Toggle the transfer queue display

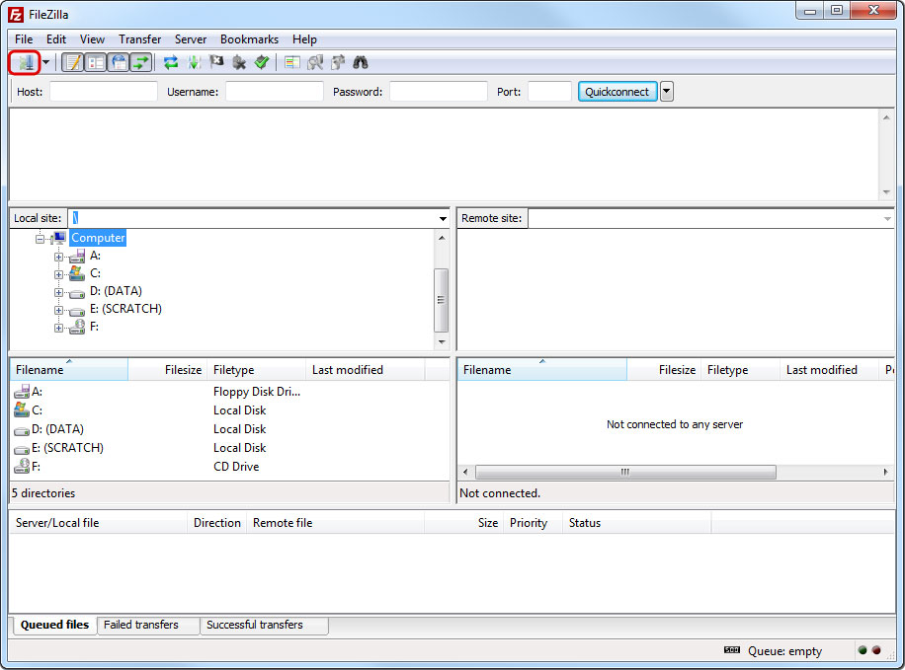pyautogui.click(x=141, y=62)
